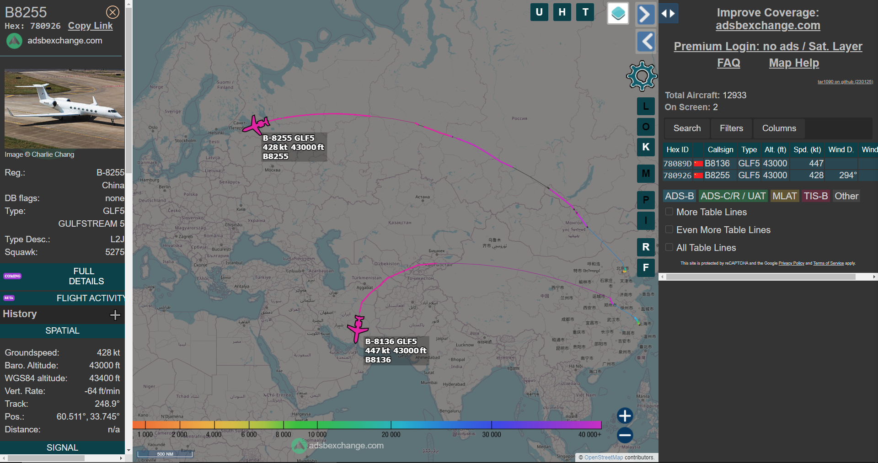Open the OpenStreetMap attribution link
The height and width of the screenshot is (463, 878).
pos(603,458)
